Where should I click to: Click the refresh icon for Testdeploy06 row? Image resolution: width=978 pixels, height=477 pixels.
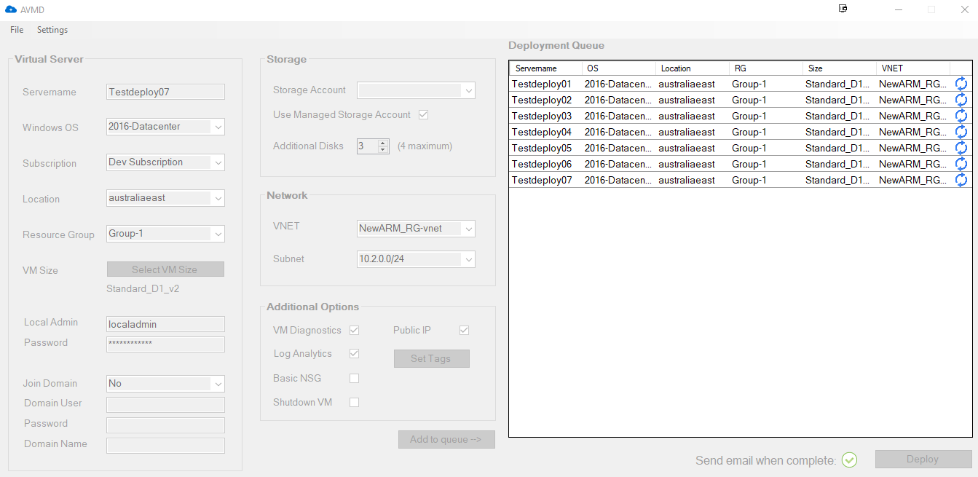tap(961, 164)
